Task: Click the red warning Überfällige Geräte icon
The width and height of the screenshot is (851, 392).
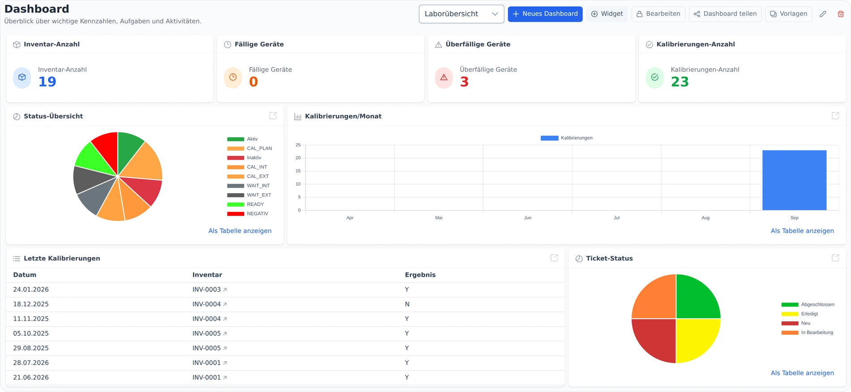Action: [444, 77]
